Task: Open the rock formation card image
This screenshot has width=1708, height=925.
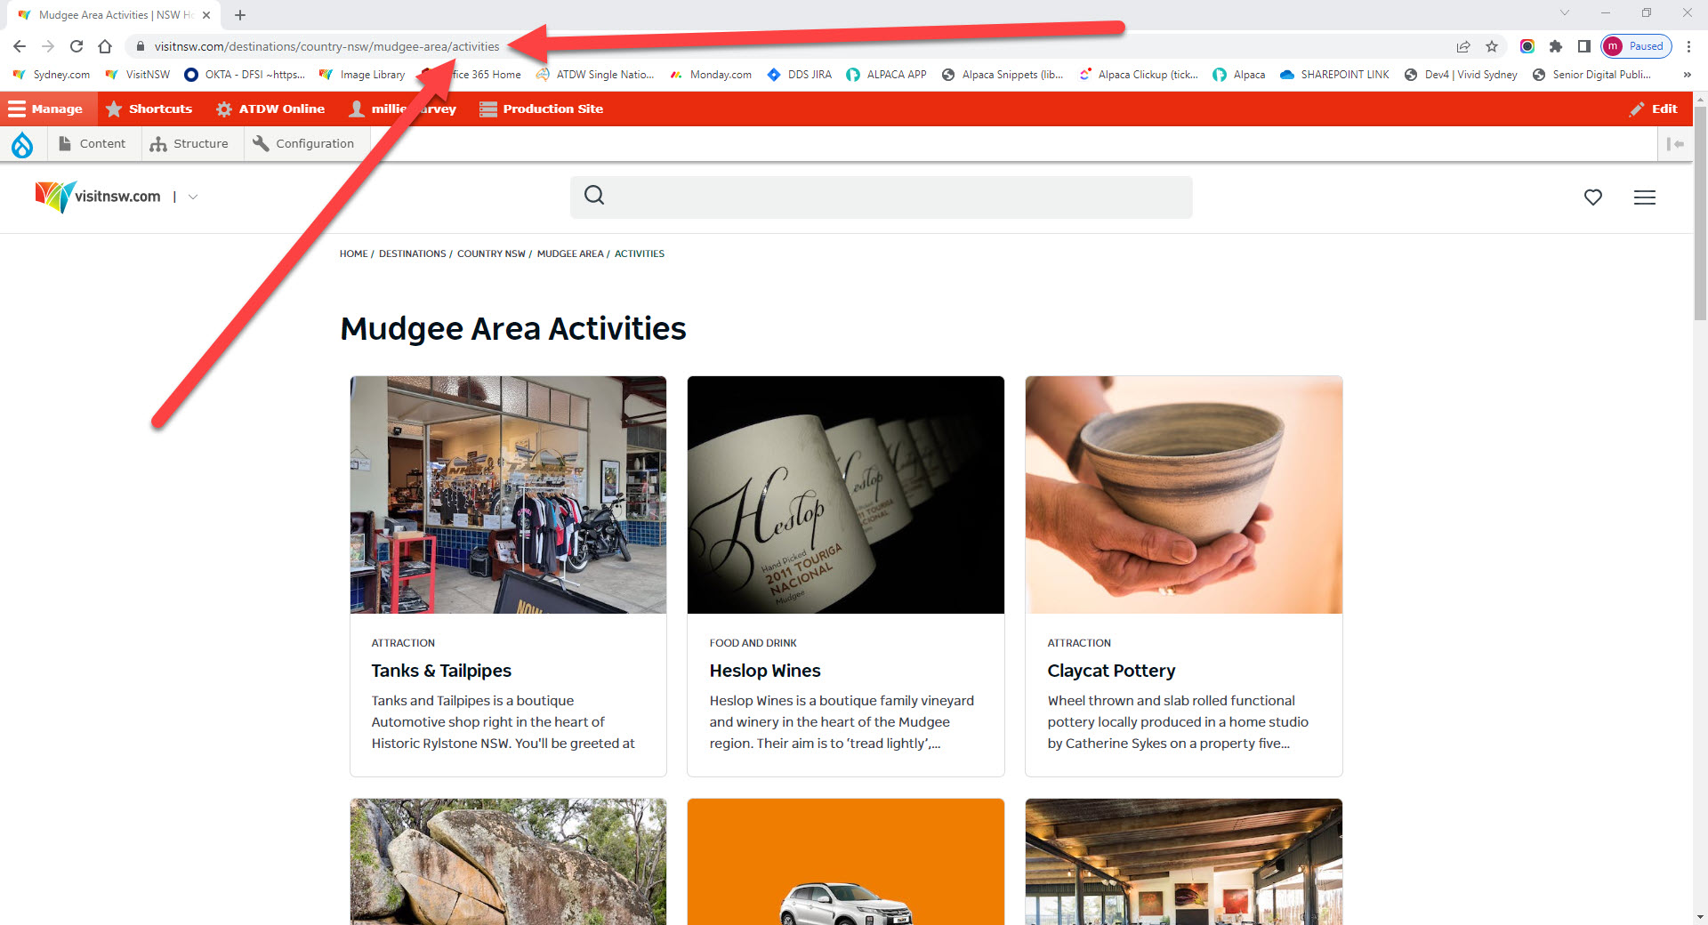Action: [x=508, y=862]
